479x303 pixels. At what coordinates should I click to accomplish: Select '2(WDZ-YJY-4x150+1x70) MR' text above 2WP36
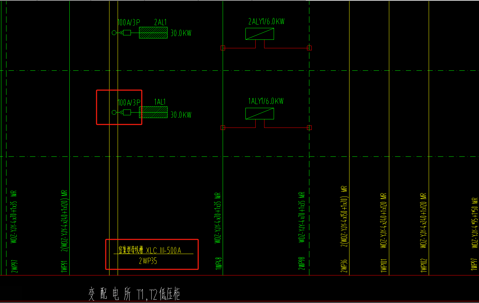click(x=344, y=216)
